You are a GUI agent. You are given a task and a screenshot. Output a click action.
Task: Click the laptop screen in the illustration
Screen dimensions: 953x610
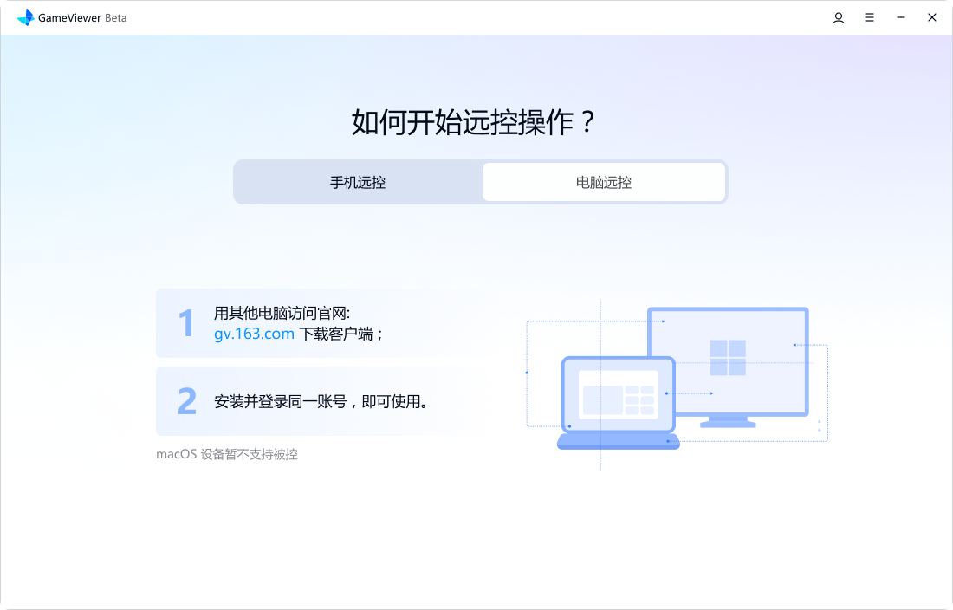618,394
